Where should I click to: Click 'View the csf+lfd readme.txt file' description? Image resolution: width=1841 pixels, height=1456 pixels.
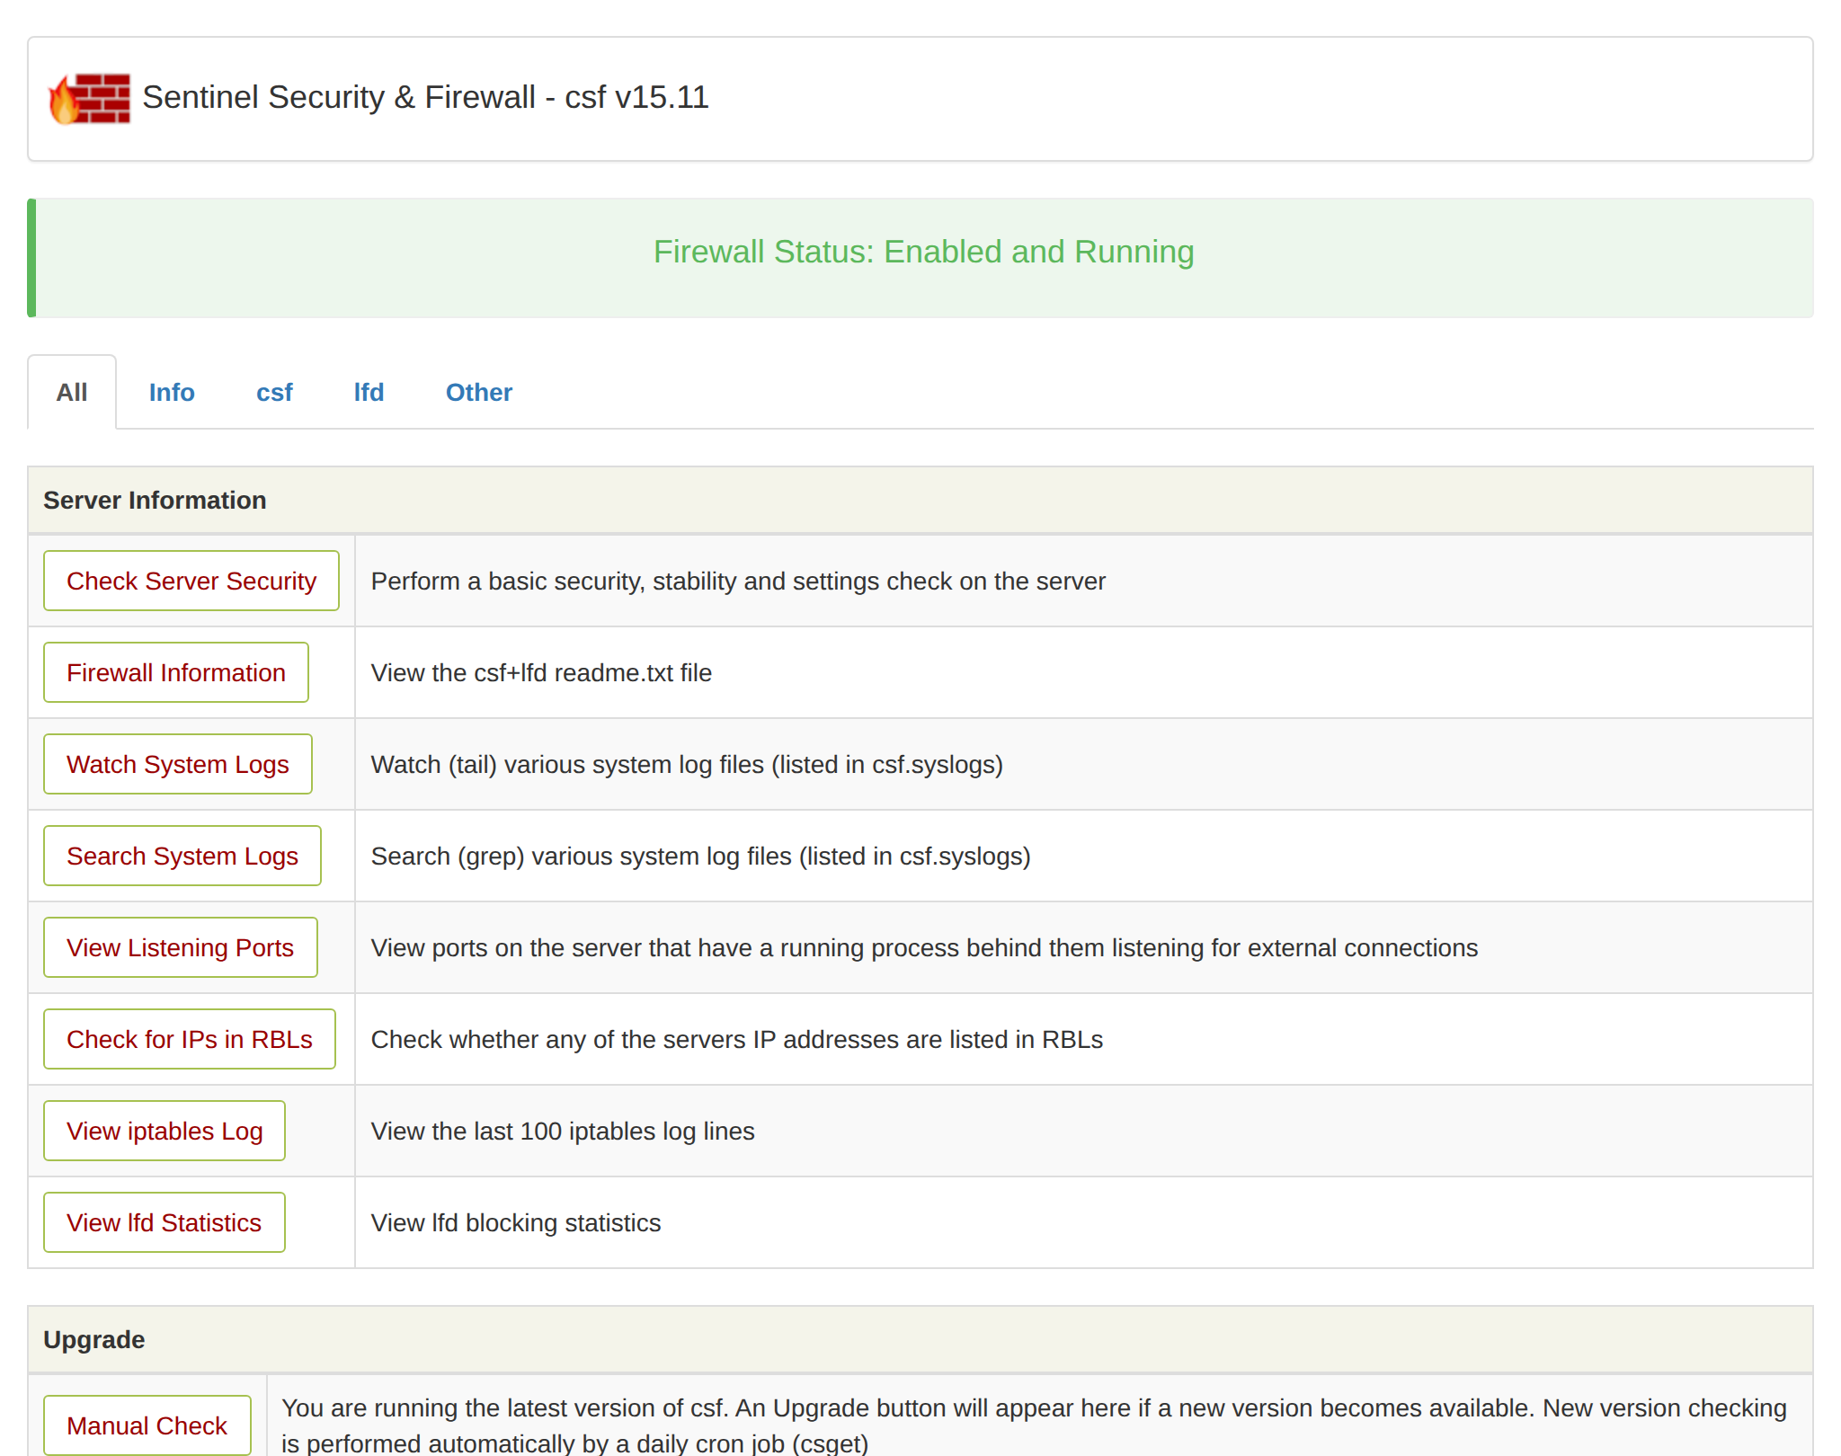click(x=541, y=672)
